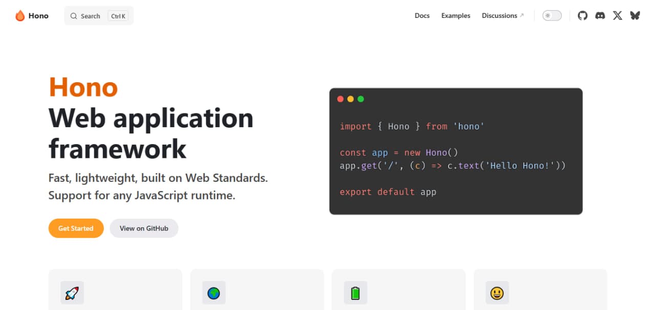This screenshot has height=310, width=655.
Task: Click the orange "Hono" hero heading
Action: click(83, 87)
